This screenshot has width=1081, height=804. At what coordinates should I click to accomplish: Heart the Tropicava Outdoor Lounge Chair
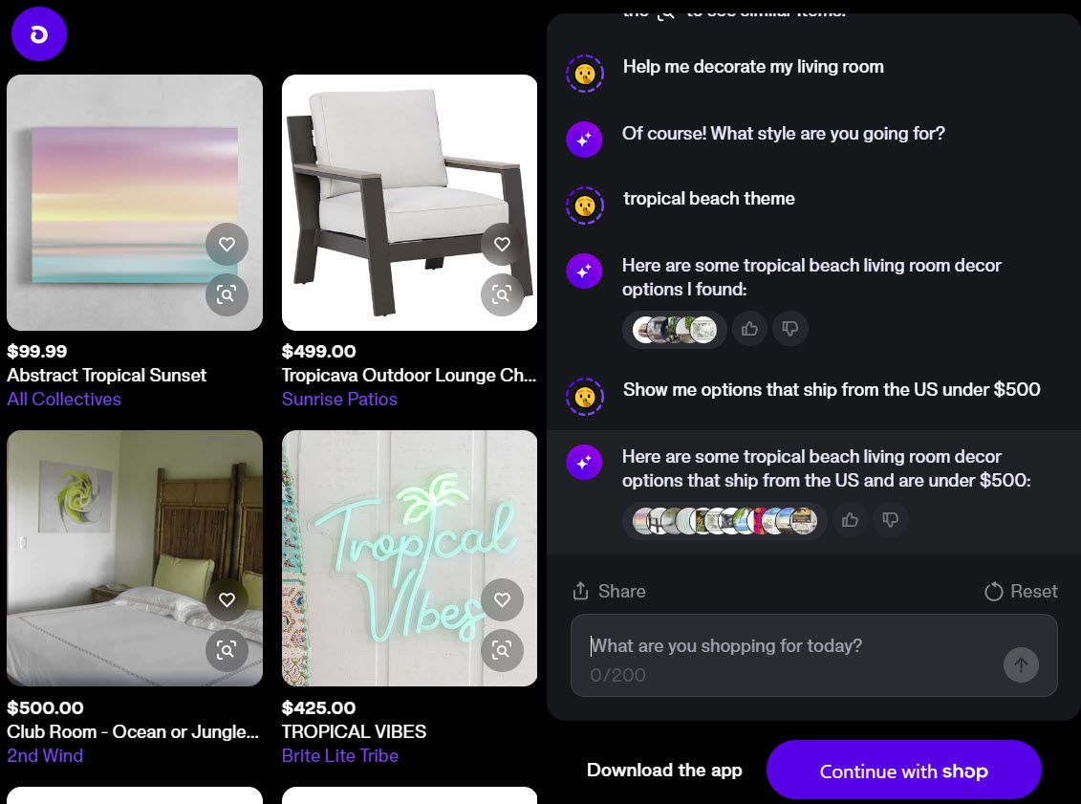(502, 244)
